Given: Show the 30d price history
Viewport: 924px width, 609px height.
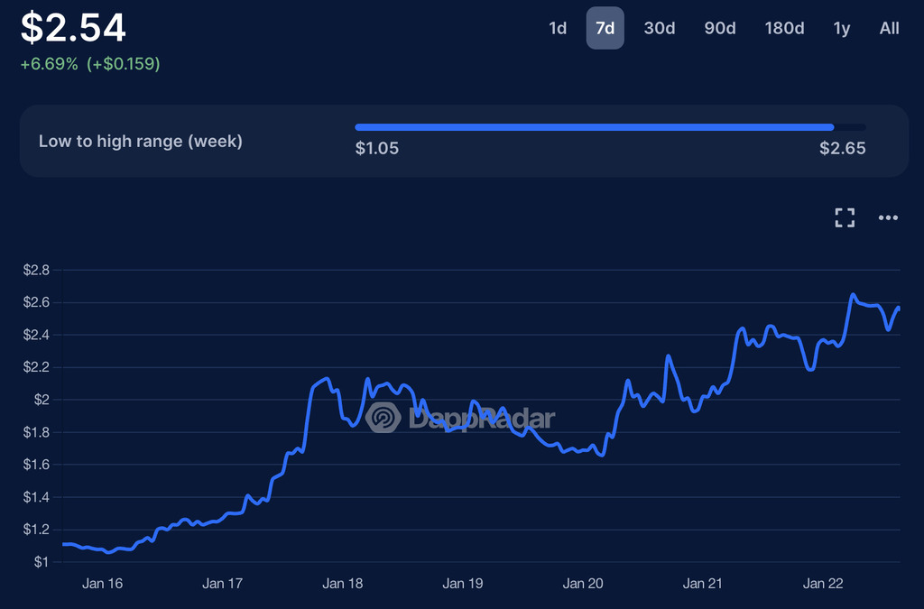Looking at the screenshot, I should point(660,28).
